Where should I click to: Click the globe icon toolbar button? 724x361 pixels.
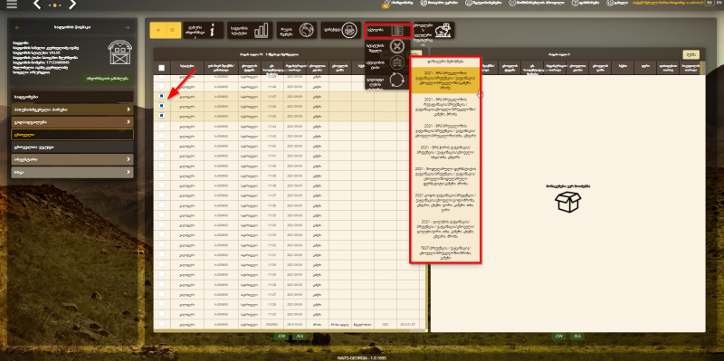pyautogui.click(x=297, y=31)
